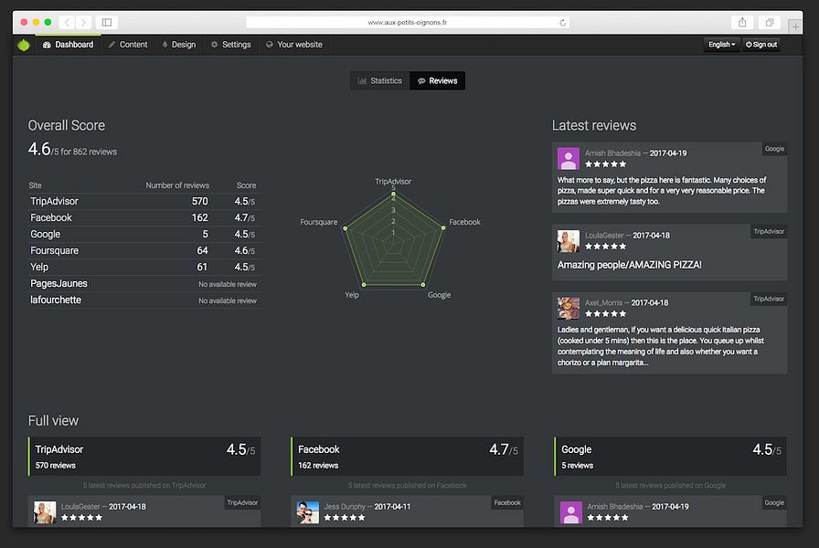The width and height of the screenshot is (819, 548).
Task: Click the Foursquare row in the site table
Action: (x=144, y=250)
